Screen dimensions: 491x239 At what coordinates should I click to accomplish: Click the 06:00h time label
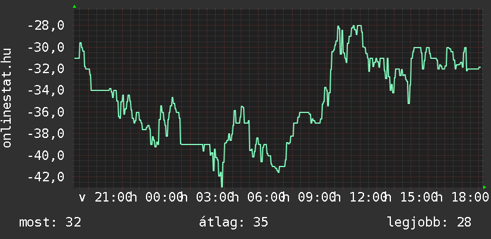(x=265, y=197)
